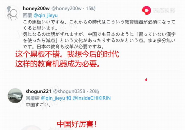Follow the @qin_jieyu mention in shogun221's reply
This screenshot has height=130, width=185.
tap(53, 98)
